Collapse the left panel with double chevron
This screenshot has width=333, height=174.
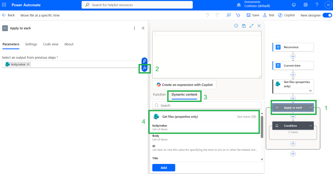tap(143, 28)
